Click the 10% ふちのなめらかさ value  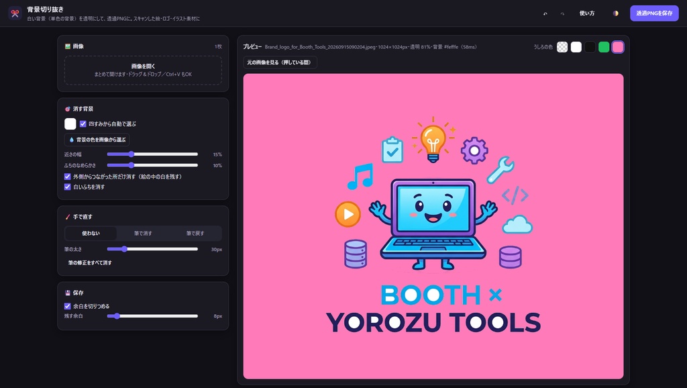[217, 165]
